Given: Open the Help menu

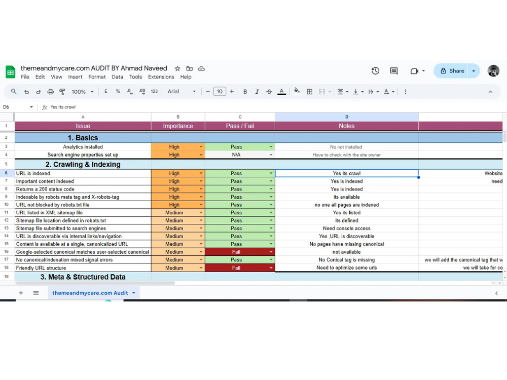Looking at the screenshot, I should pyautogui.click(x=186, y=77).
